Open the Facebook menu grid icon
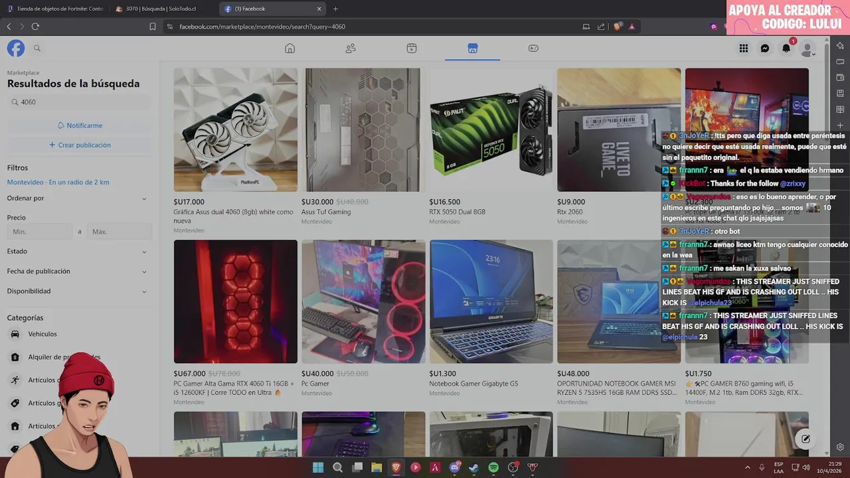This screenshot has width=850, height=478. pyautogui.click(x=744, y=48)
